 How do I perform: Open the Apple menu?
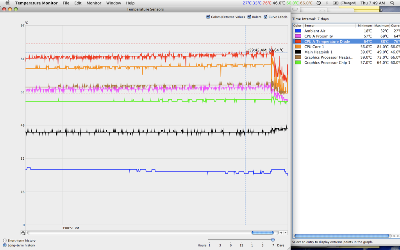7,3
